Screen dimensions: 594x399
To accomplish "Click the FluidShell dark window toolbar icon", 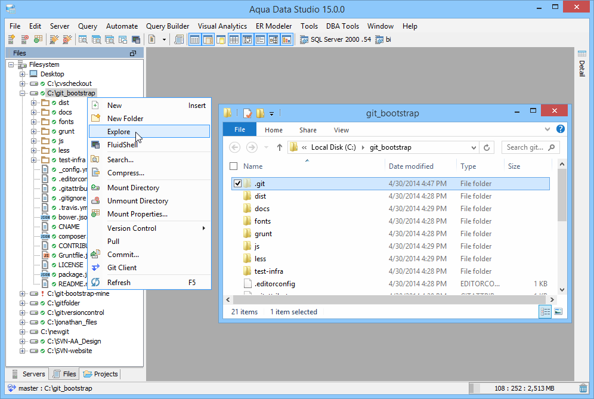I will (x=136, y=39).
